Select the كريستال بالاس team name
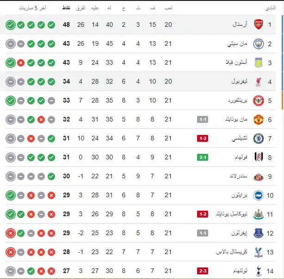Viewport: 284px width, 279px height. coord(232,252)
